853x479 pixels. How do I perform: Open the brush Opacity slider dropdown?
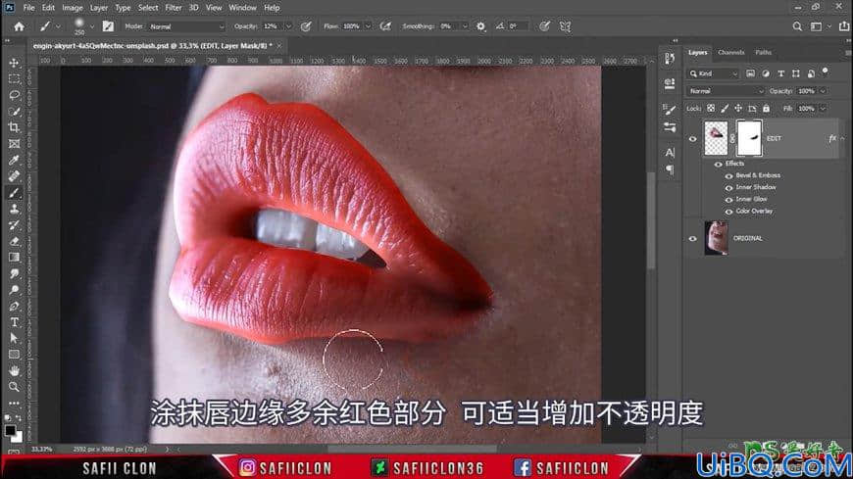[288, 26]
